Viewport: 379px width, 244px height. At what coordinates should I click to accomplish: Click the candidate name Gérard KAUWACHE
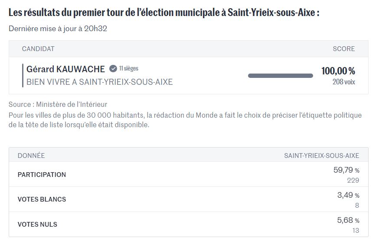(65, 69)
